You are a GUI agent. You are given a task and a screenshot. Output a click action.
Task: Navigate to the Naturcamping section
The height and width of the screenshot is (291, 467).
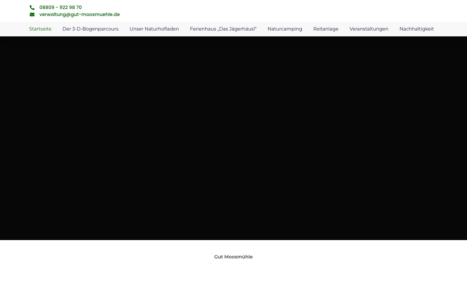(x=285, y=29)
